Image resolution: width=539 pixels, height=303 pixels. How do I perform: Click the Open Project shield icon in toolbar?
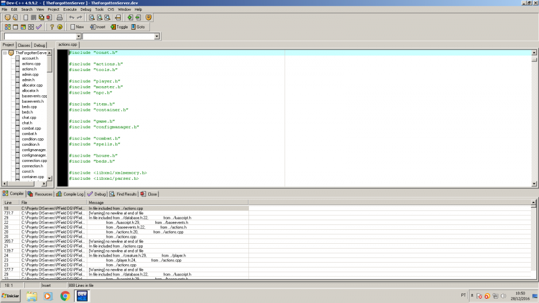(8, 18)
